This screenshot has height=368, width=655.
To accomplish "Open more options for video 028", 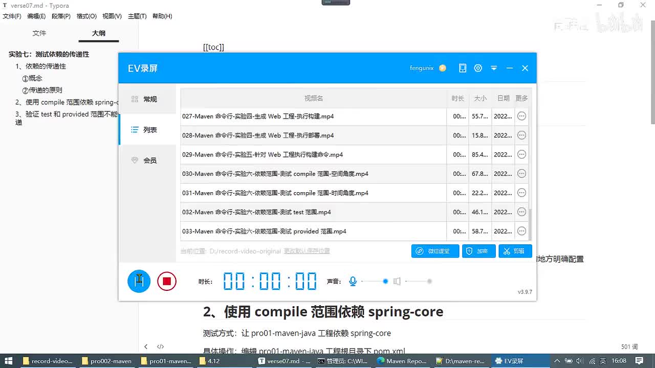I will click(521, 135).
